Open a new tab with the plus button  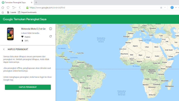36,2
